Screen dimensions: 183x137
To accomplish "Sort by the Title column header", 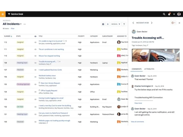I will (41, 36).
